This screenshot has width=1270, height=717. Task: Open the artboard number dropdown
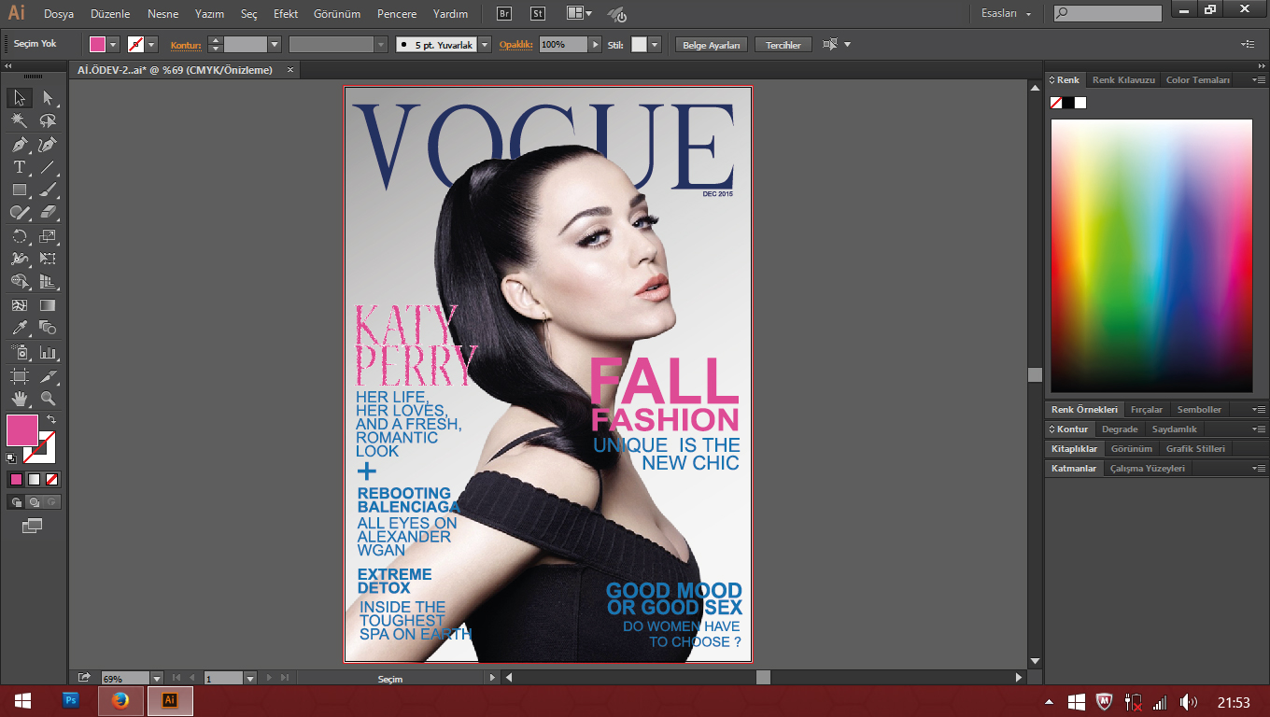250,679
